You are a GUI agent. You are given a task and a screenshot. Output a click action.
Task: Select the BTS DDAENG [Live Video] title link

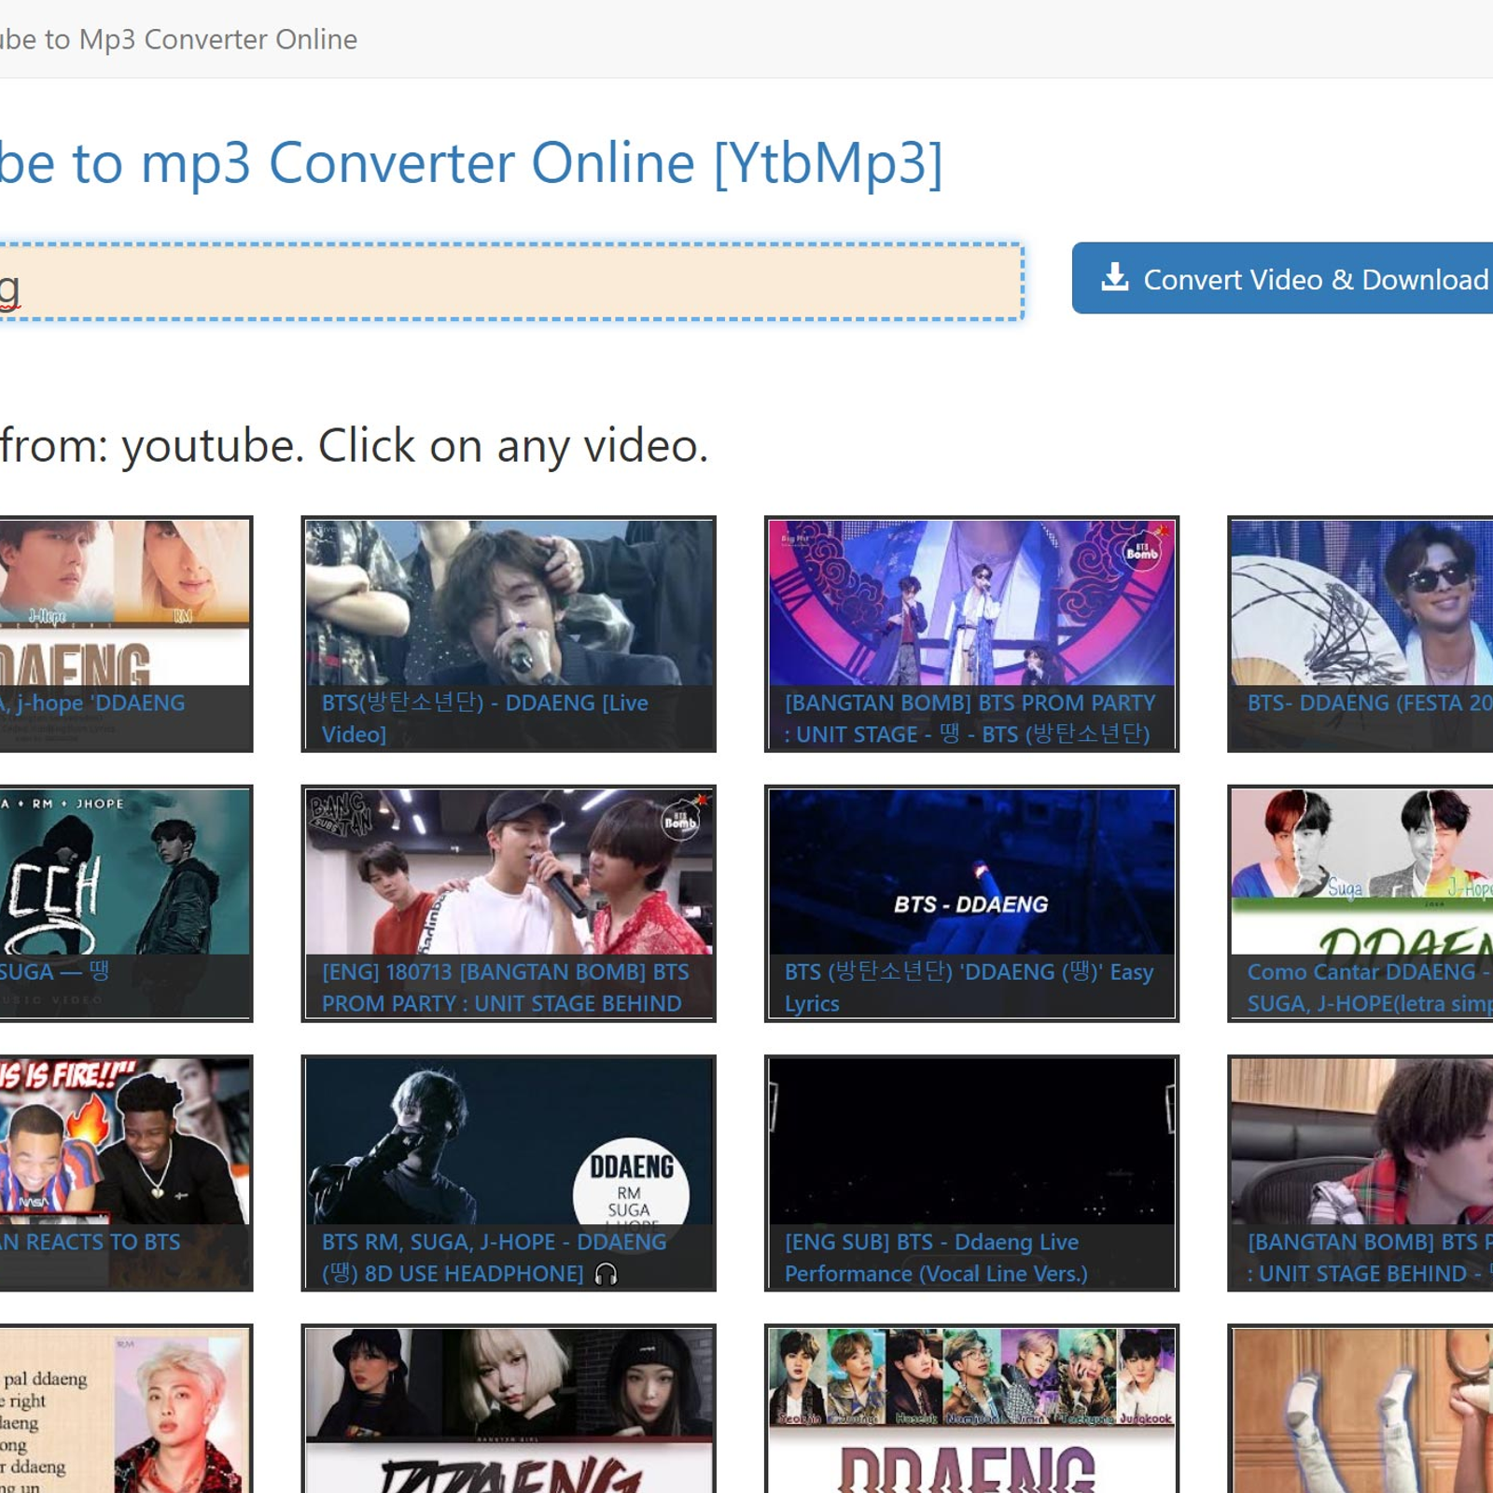point(485,718)
